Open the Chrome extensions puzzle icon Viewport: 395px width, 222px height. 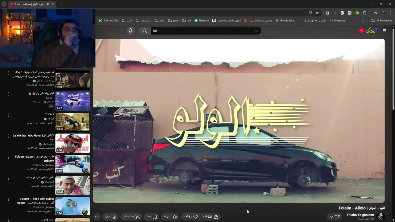click(365, 13)
